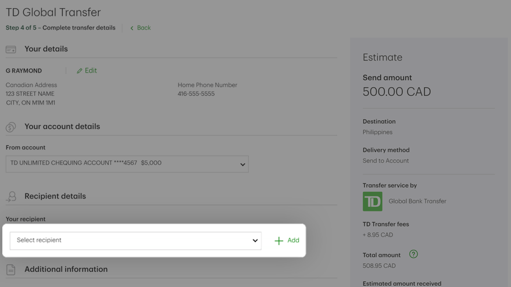Click the document icon beside Additional information
This screenshot has height=287, width=511.
click(x=10, y=270)
